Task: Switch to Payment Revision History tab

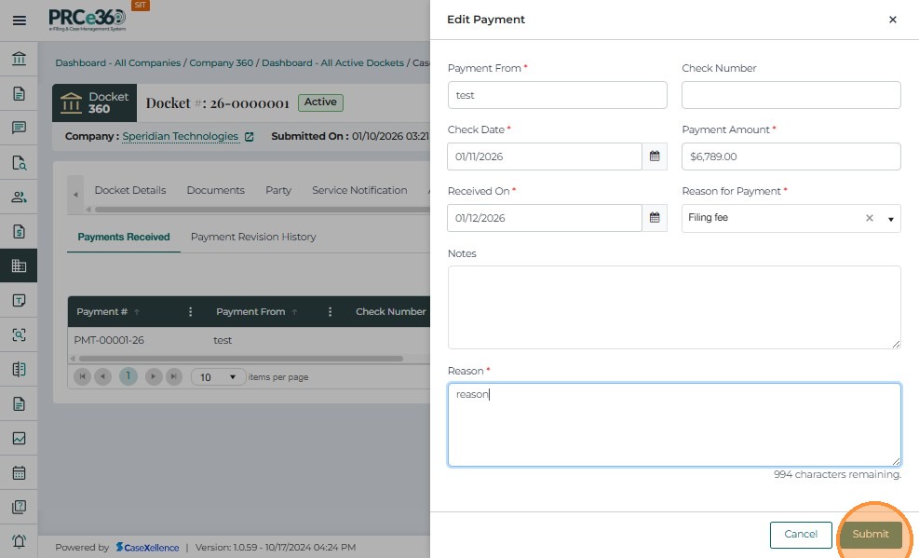Action: pyautogui.click(x=253, y=237)
